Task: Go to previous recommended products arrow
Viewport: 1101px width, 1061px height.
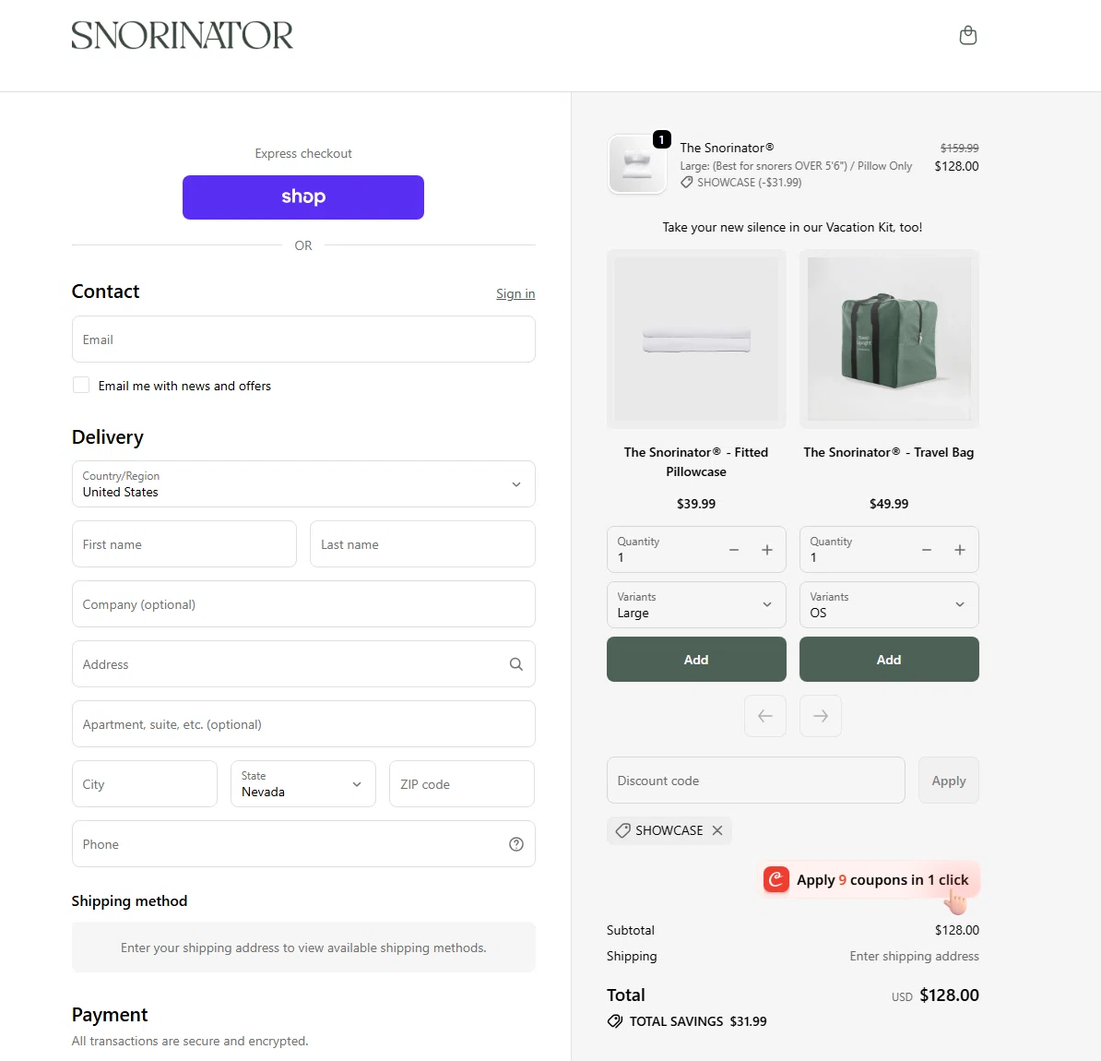Action: 764,716
